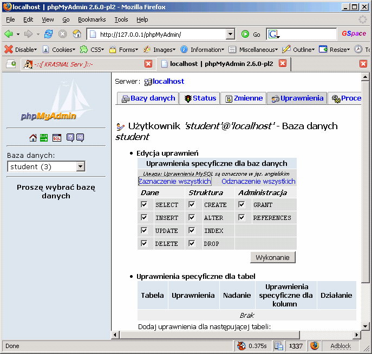
Task: Uncheck the CREATE privilege checkbox
Action: click(192, 204)
